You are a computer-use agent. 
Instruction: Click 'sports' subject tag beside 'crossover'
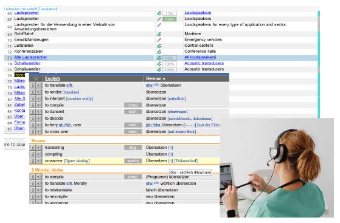[x=133, y=161]
